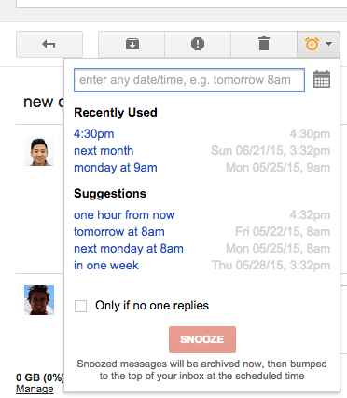Click the 'Fri 05/22/15, 8am' time text

[x=283, y=232]
